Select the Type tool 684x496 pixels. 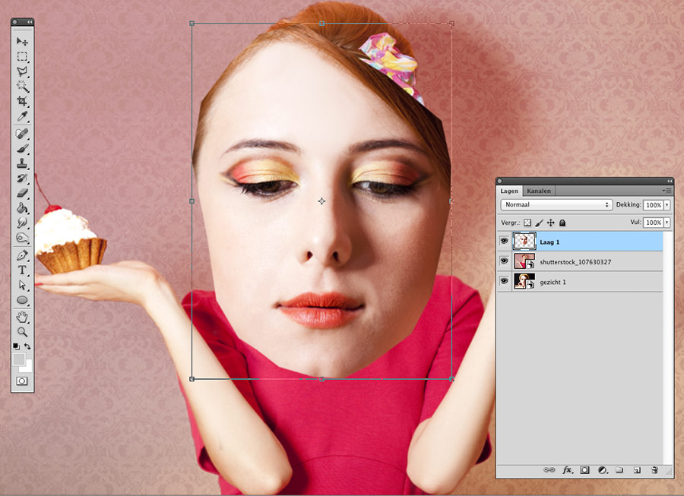(x=22, y=270)
